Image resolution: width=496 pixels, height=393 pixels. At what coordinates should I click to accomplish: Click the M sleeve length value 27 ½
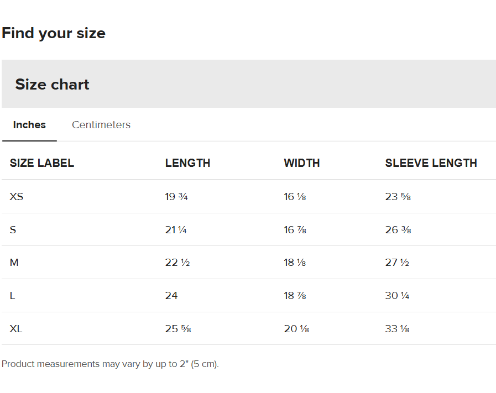(x=397, y=263)
